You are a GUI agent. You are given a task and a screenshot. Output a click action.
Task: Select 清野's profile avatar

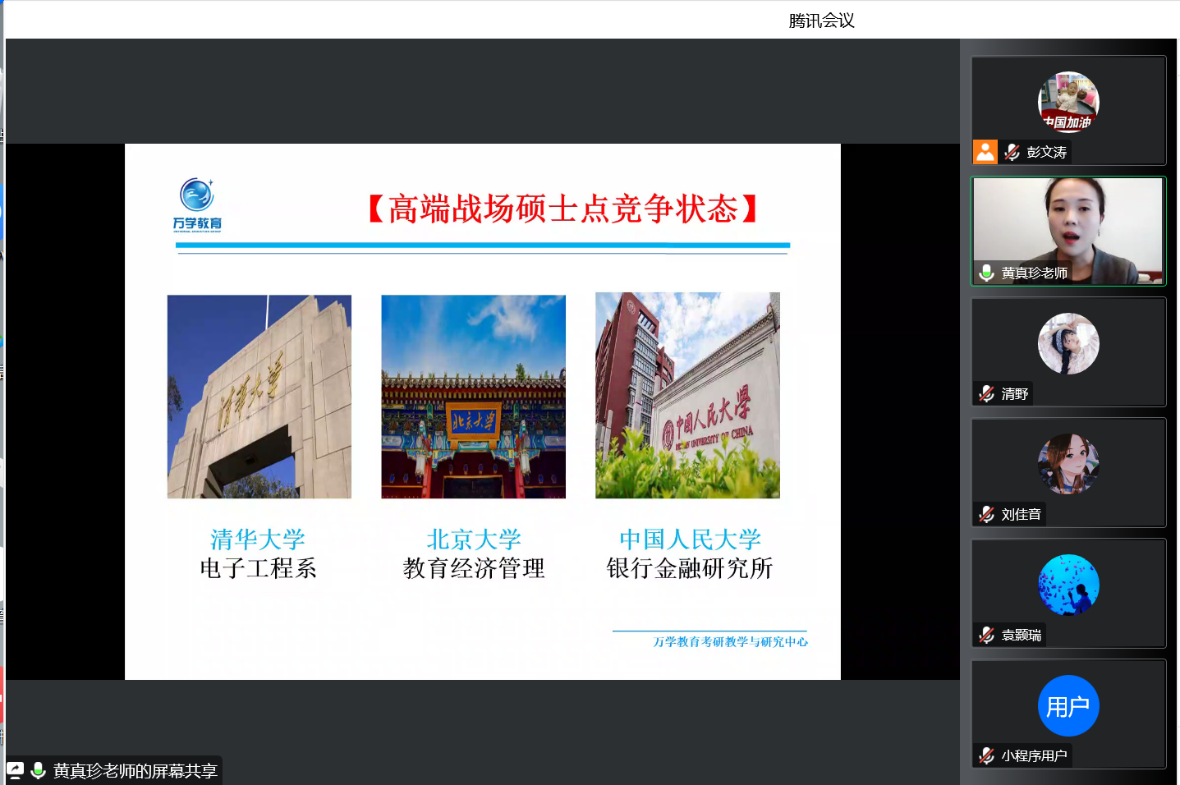[1068, 343]
